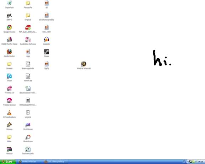Open the Papierkorb recycle bin
Image resolution: width=205 pixels, height=164 pixels.
click(9, 3)
